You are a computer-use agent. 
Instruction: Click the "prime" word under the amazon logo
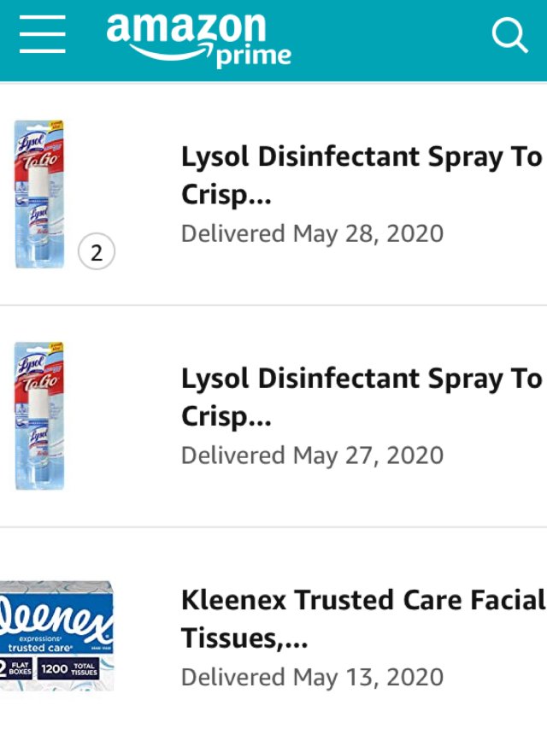click(254, 56)
